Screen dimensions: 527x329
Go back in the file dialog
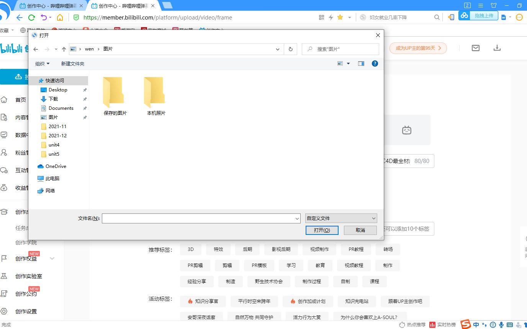click(36, 49)
